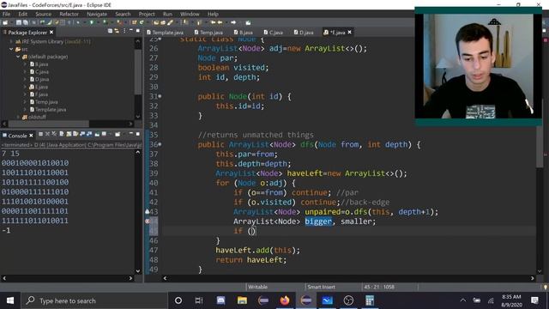Expand Template.java tree node arrow

25,110
